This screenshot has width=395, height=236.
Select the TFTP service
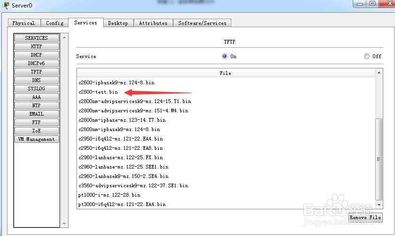click(x=37, y=72)
